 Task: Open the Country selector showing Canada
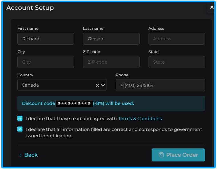click(57, 85)
